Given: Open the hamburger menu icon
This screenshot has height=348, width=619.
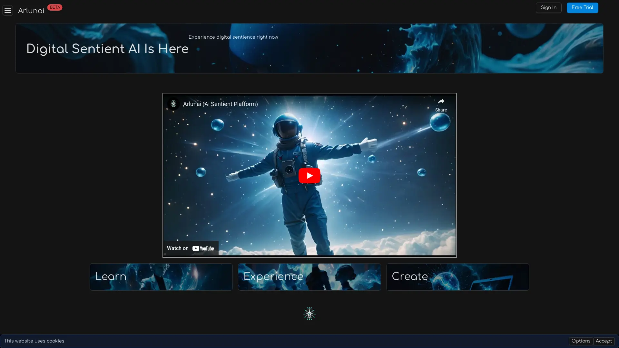Looking at the screenshot, I should click(8, 10).
